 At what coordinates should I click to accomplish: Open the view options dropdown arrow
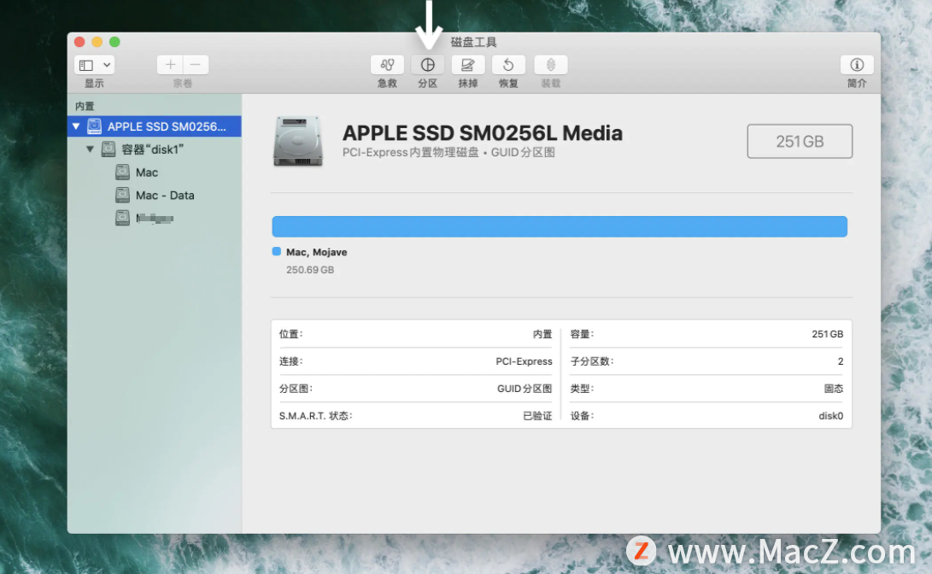click(107, 65)
